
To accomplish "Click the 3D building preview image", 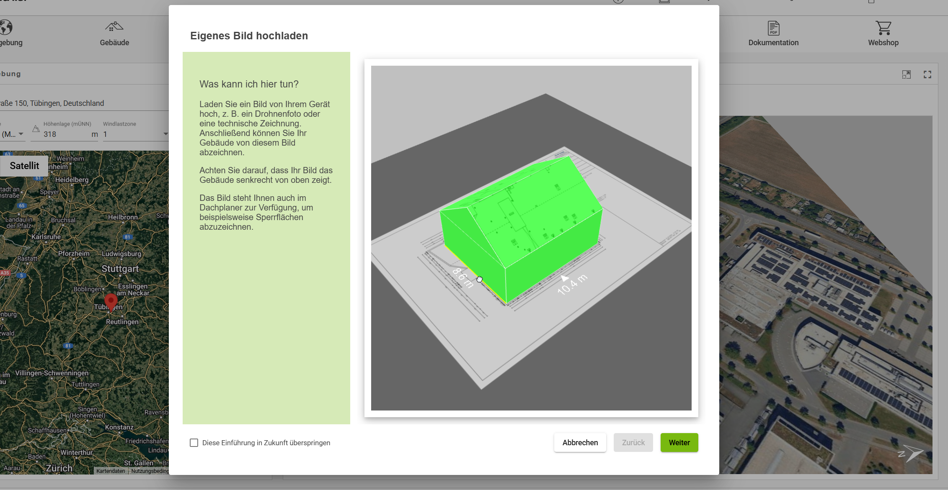I will point(531,238).
